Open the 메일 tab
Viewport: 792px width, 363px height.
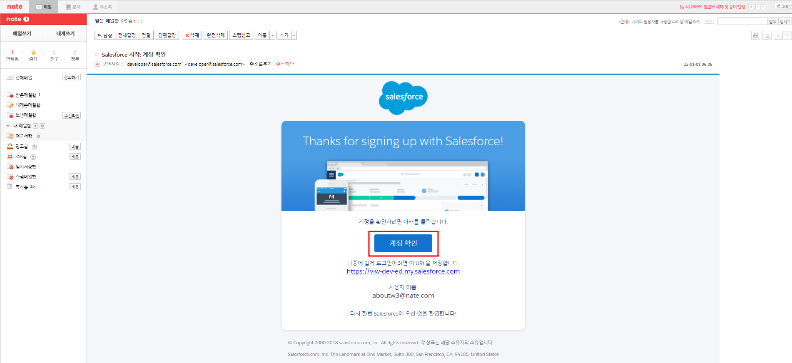click(x=44, y=7)
